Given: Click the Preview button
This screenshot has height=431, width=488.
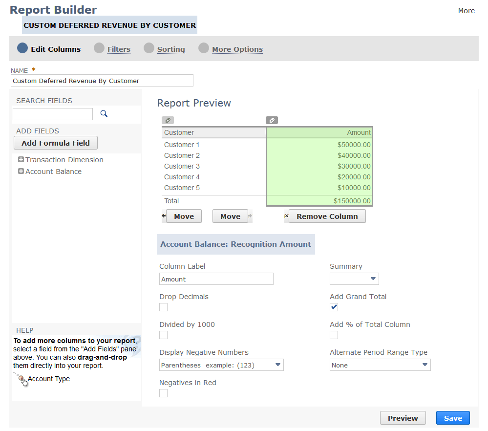Looking at the screenshot, I should (403, 418).
